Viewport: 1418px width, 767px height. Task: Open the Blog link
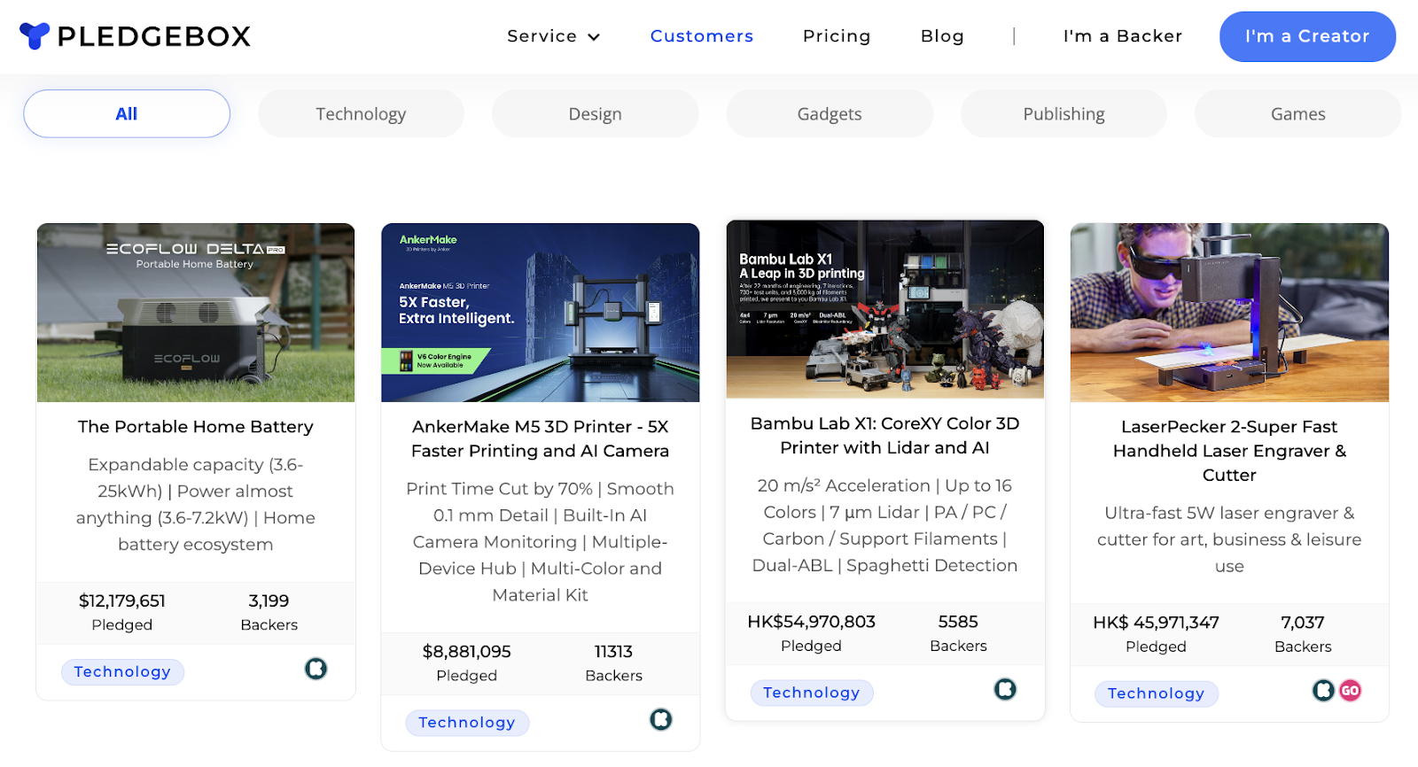[942, 36]
